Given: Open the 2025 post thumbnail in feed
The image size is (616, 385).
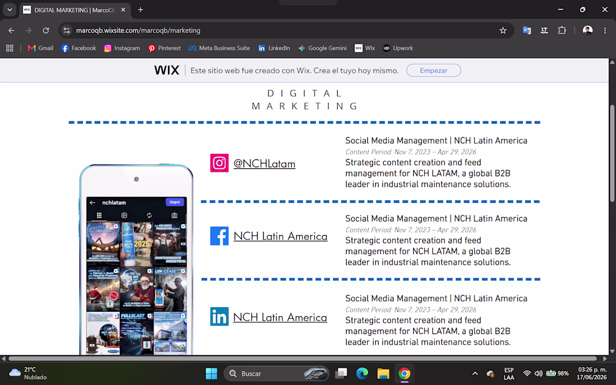Looking at the screenshot, I should pos(137,245).
